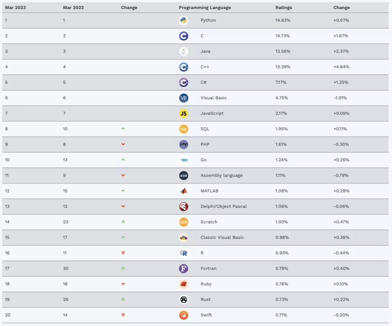Select the C++ language icon
The image size is (392, 326).
tap(184, 67)
